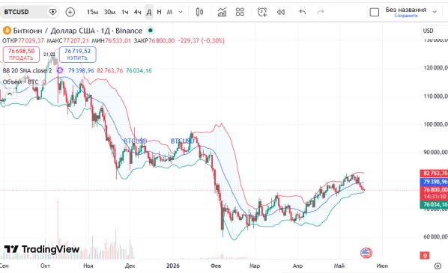Click the Окт label on the time axis
The image size is (448, 273).
pos(45,266)
